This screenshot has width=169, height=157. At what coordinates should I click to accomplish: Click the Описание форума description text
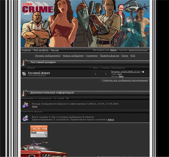[37, 75]
